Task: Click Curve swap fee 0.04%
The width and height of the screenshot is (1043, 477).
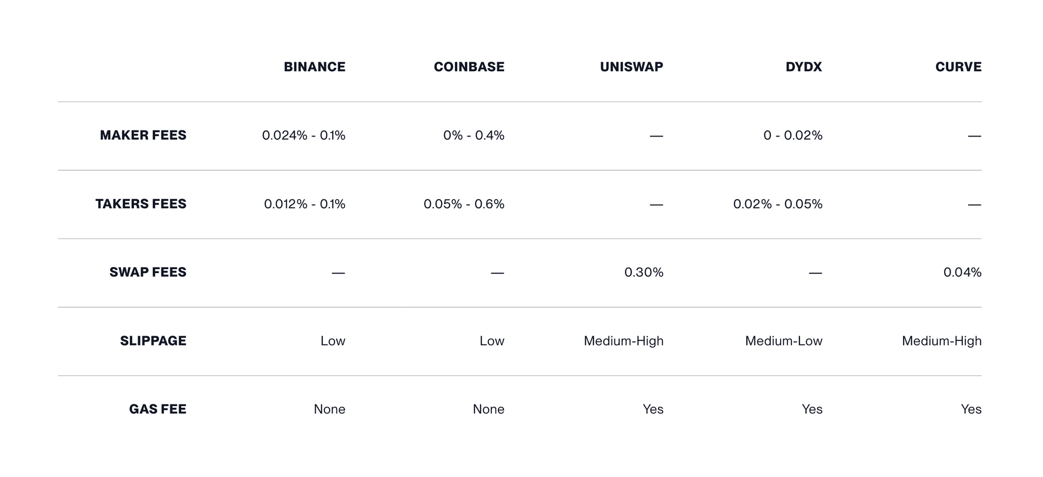Action: [x=962, y=272]
